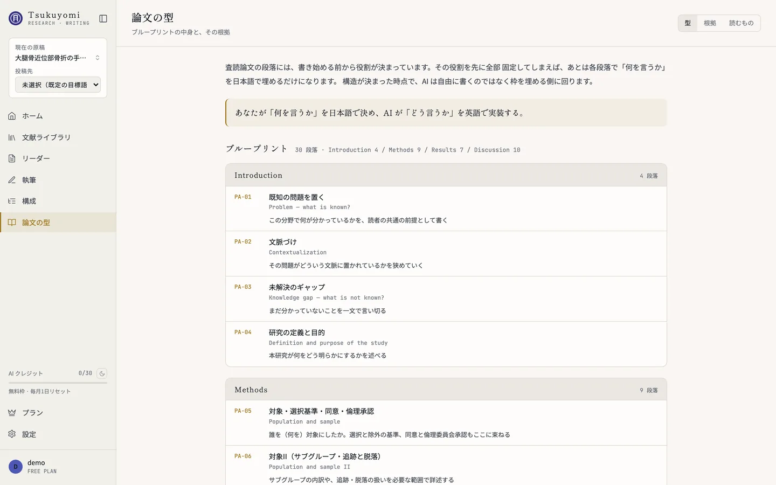Image resolution: width=776 pixels, height=485 pixels.
Task: Navigate to 執筆 in the sidebar
Action: [58, 180]
